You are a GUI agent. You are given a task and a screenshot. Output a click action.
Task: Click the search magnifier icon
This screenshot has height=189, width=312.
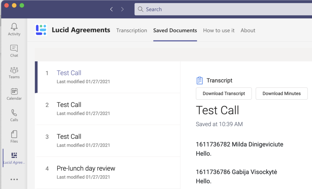click(x=140, y=9)
